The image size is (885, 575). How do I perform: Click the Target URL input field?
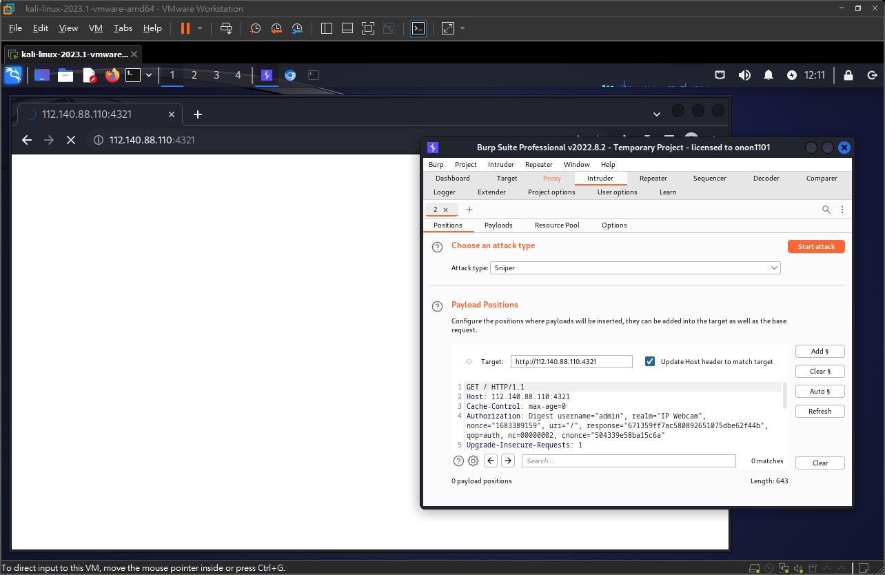click(x=571, y=361)
